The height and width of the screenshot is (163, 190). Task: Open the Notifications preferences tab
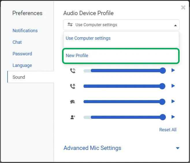click(x=25, y=31)
